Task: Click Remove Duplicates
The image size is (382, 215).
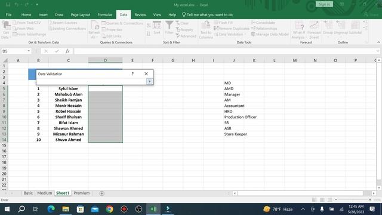Action: pos(232,28)
